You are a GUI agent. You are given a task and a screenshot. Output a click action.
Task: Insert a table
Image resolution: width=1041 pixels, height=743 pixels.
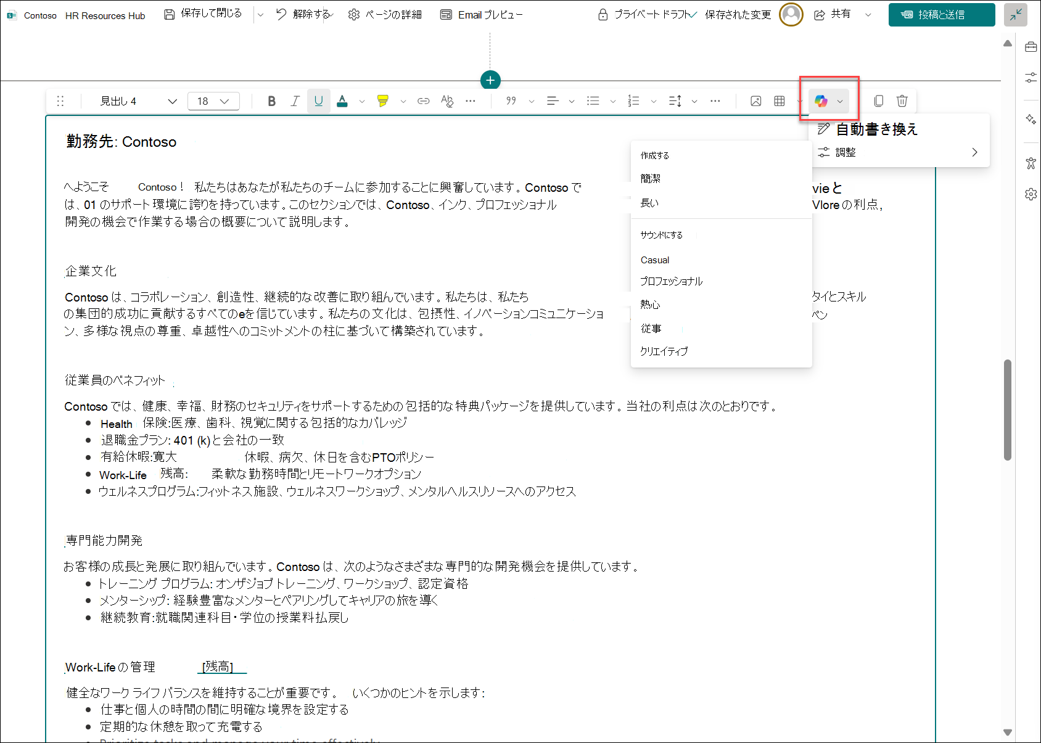780,101
